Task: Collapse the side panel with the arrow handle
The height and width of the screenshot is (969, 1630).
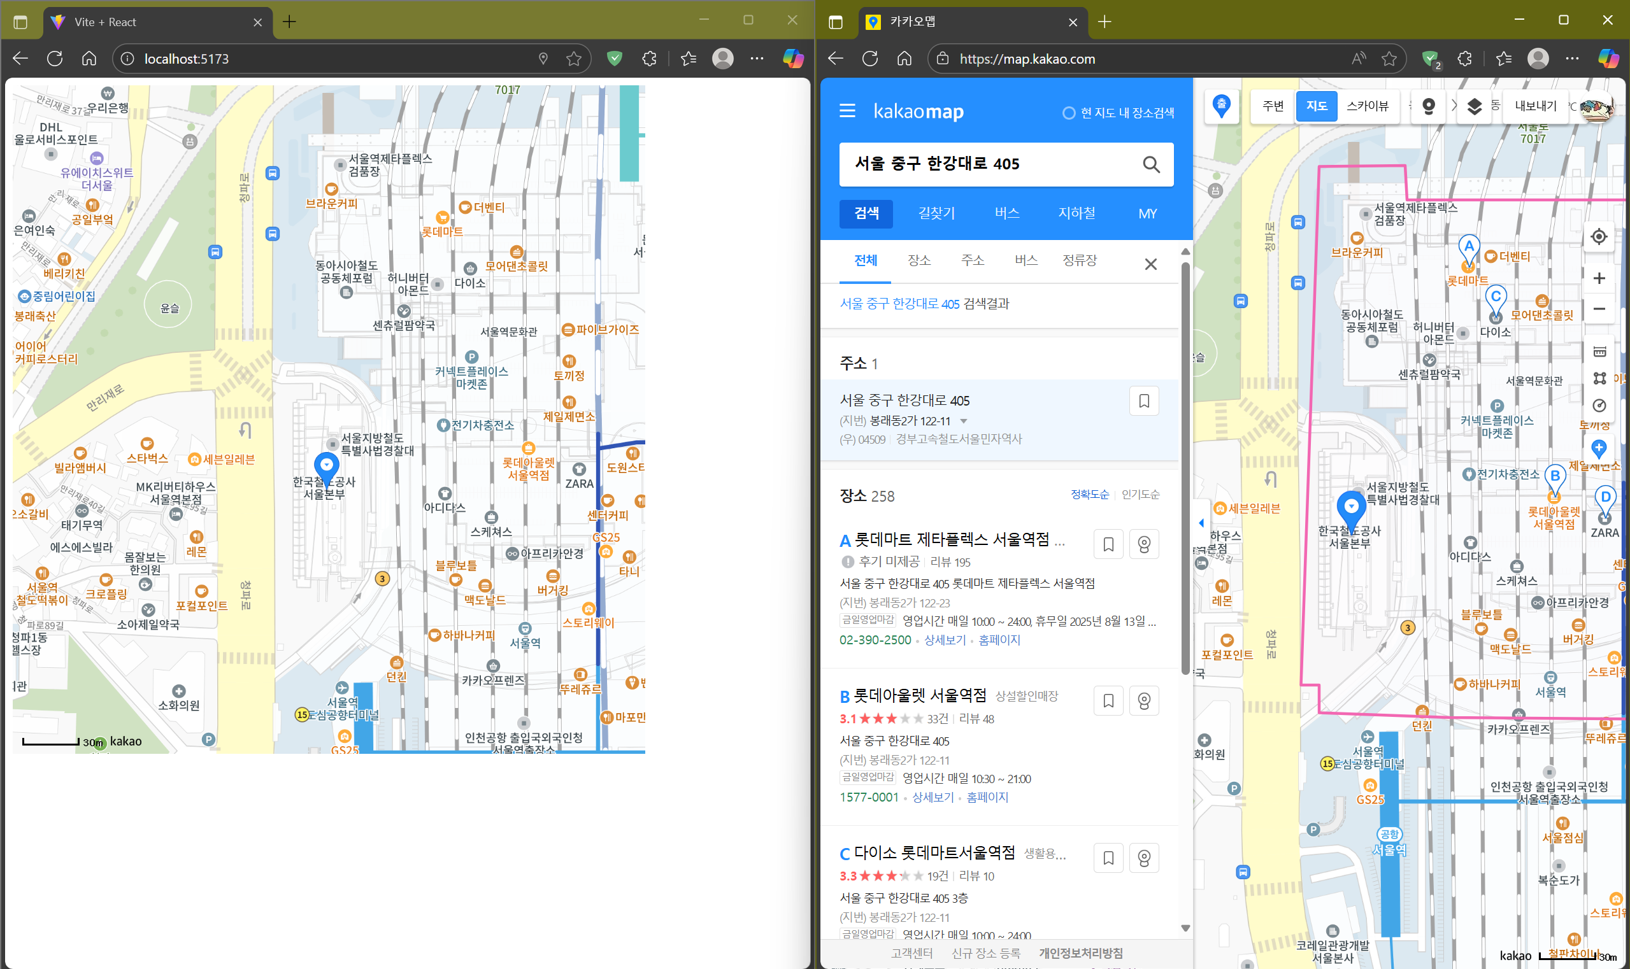Action: (1201, 522)
